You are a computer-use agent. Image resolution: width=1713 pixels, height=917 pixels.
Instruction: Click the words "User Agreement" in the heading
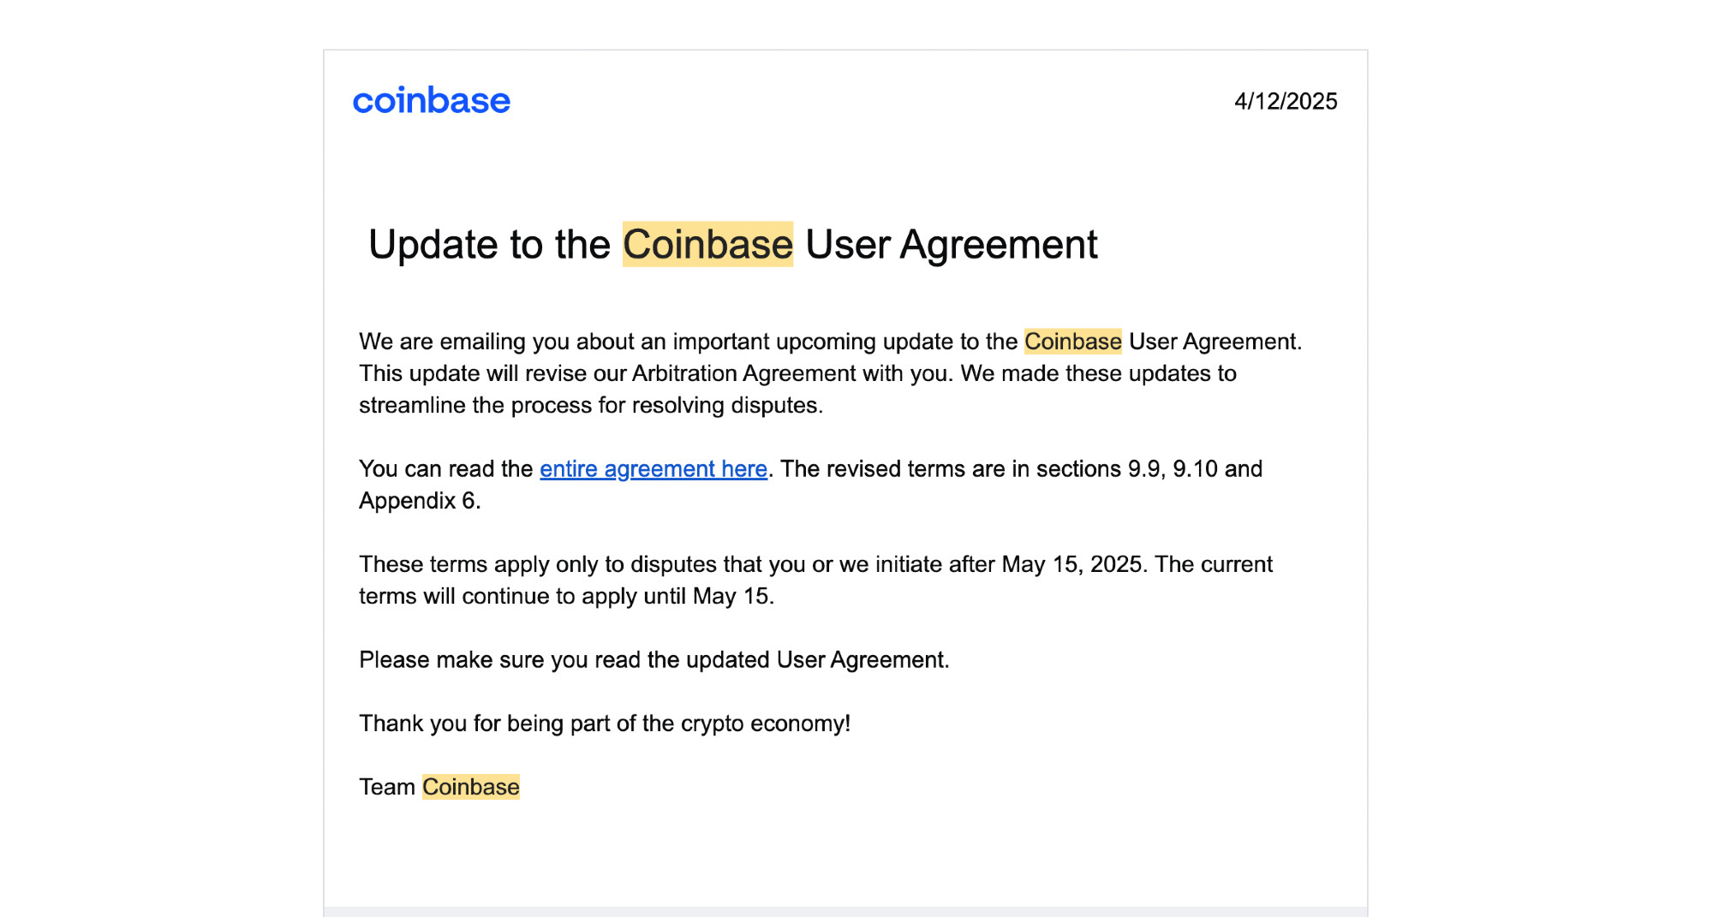[x=952, y=244]
